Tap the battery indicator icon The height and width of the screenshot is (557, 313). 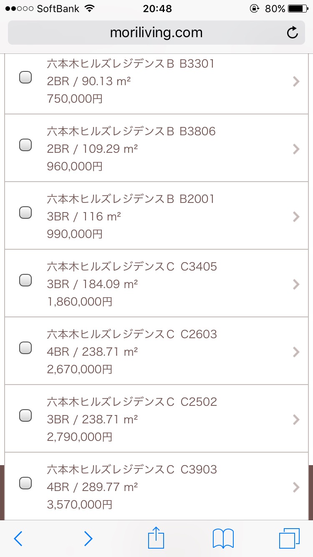coord(298,8)
